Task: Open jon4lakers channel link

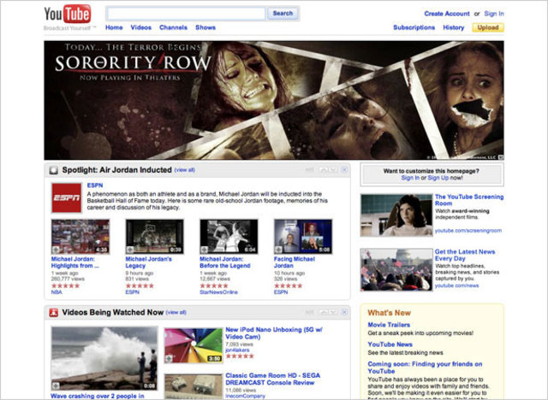Action: pyautogui.click(x=237, y=350)
